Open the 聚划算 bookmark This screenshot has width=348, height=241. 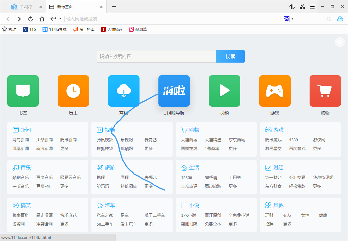[x=138, y=29]
